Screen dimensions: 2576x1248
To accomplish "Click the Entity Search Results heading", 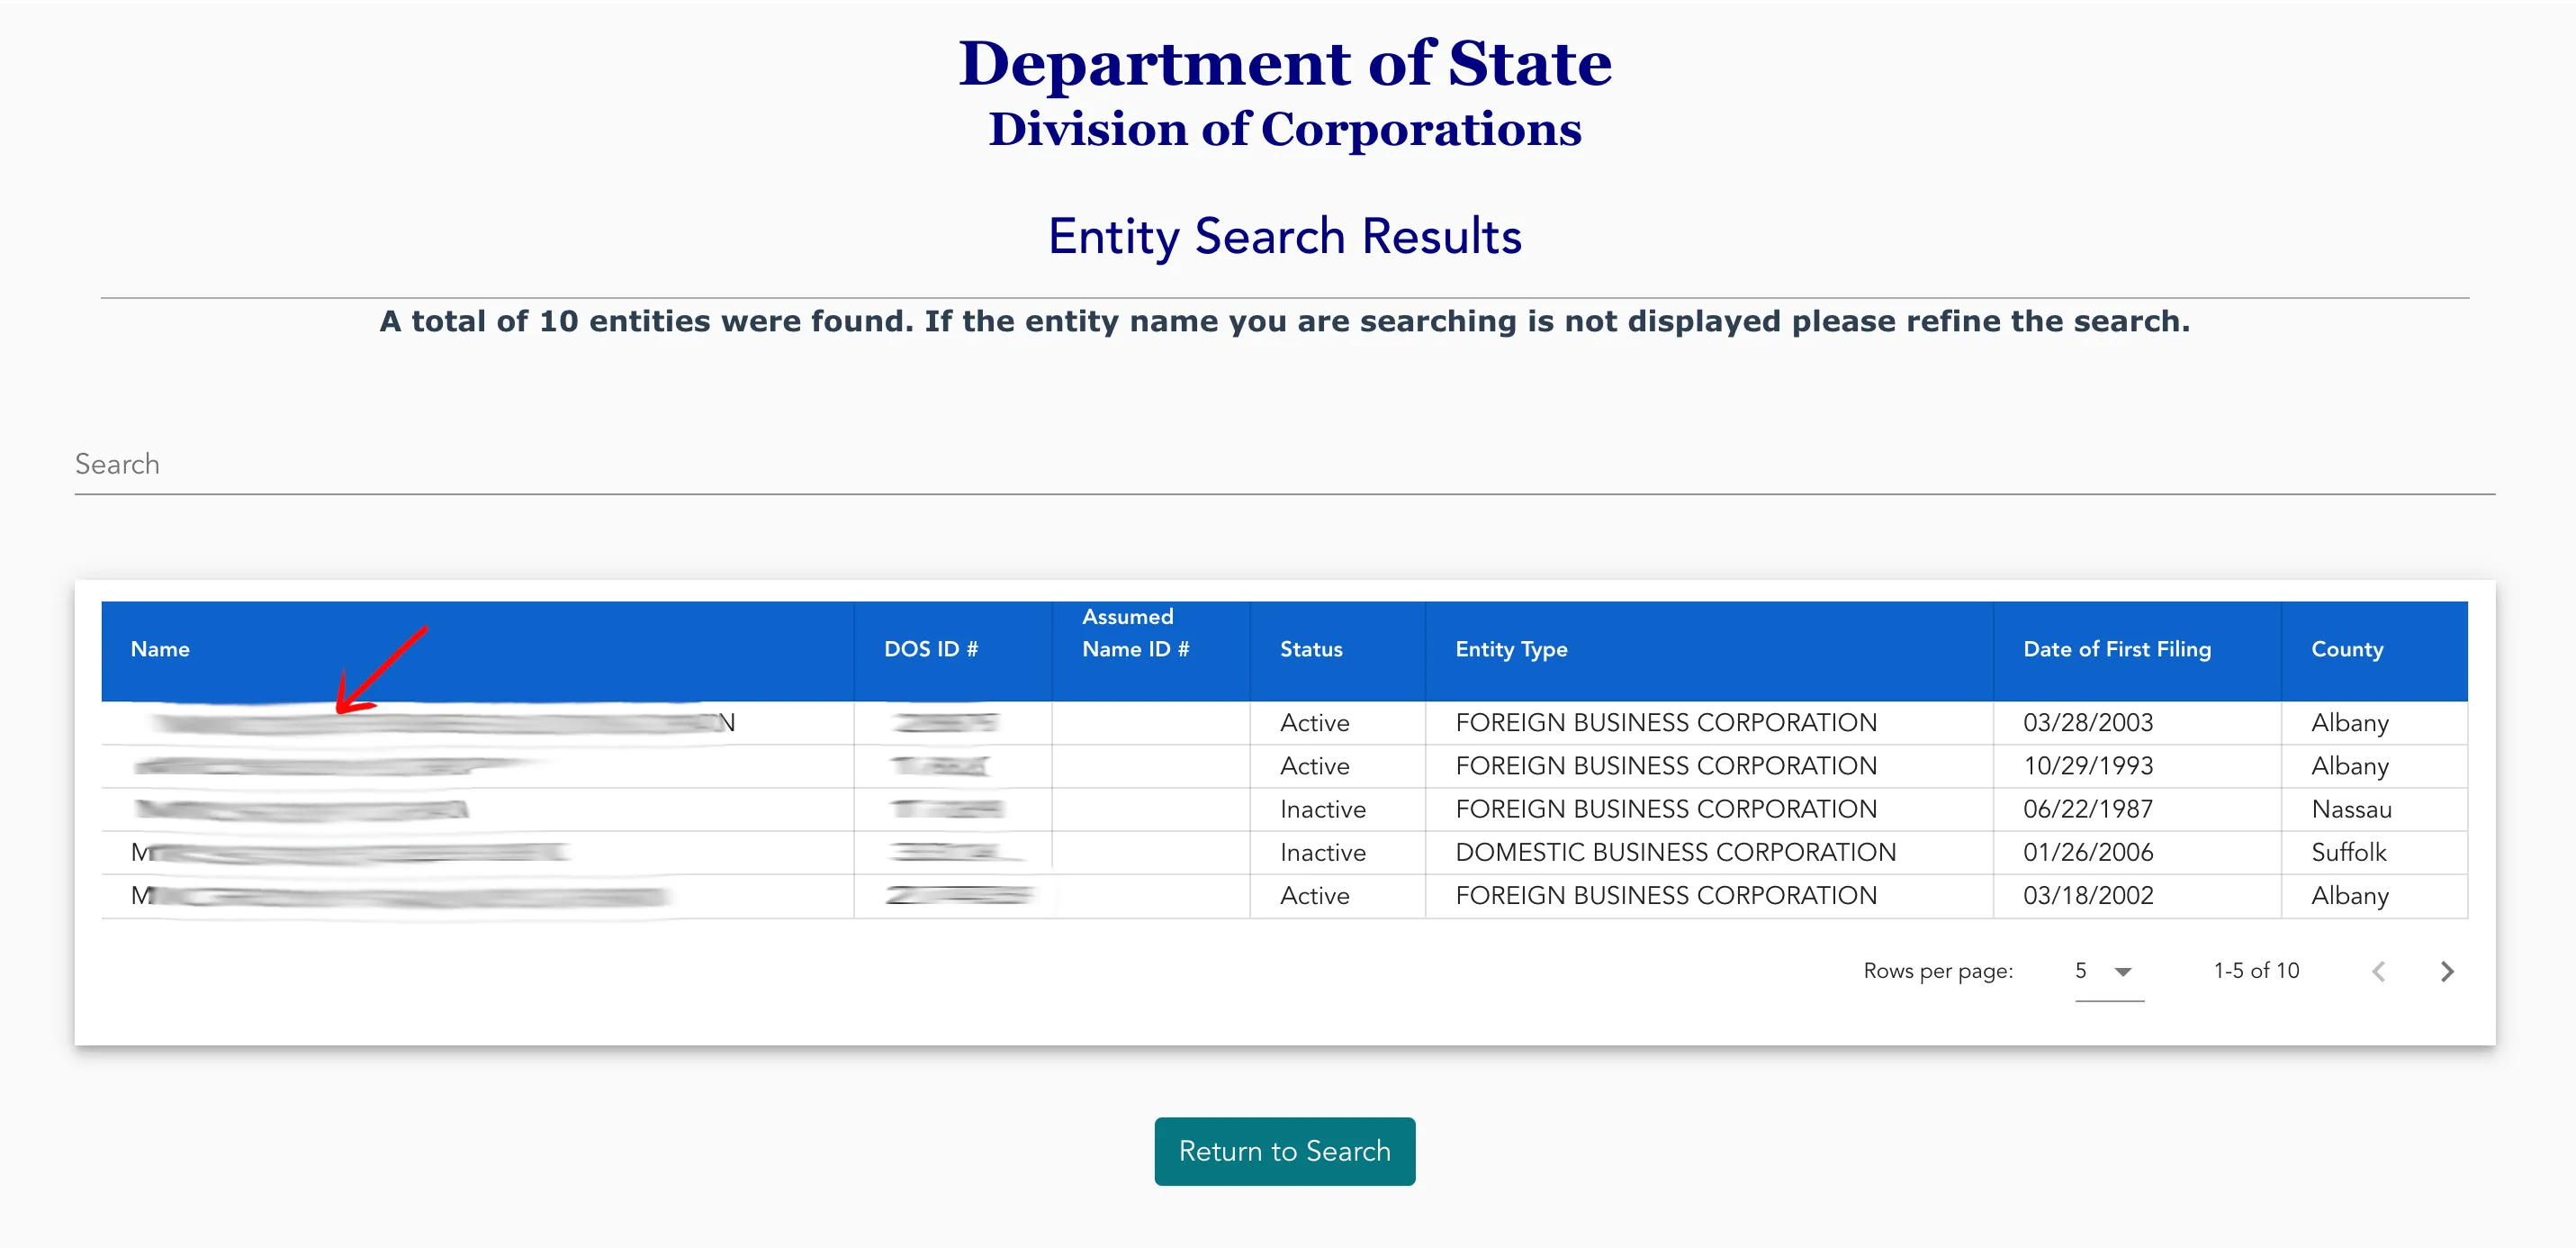I will pos(1284,236).
